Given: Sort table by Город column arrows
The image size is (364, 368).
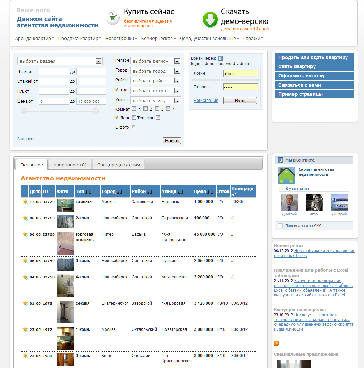Looking at the screenshot, I should point(120,192).
